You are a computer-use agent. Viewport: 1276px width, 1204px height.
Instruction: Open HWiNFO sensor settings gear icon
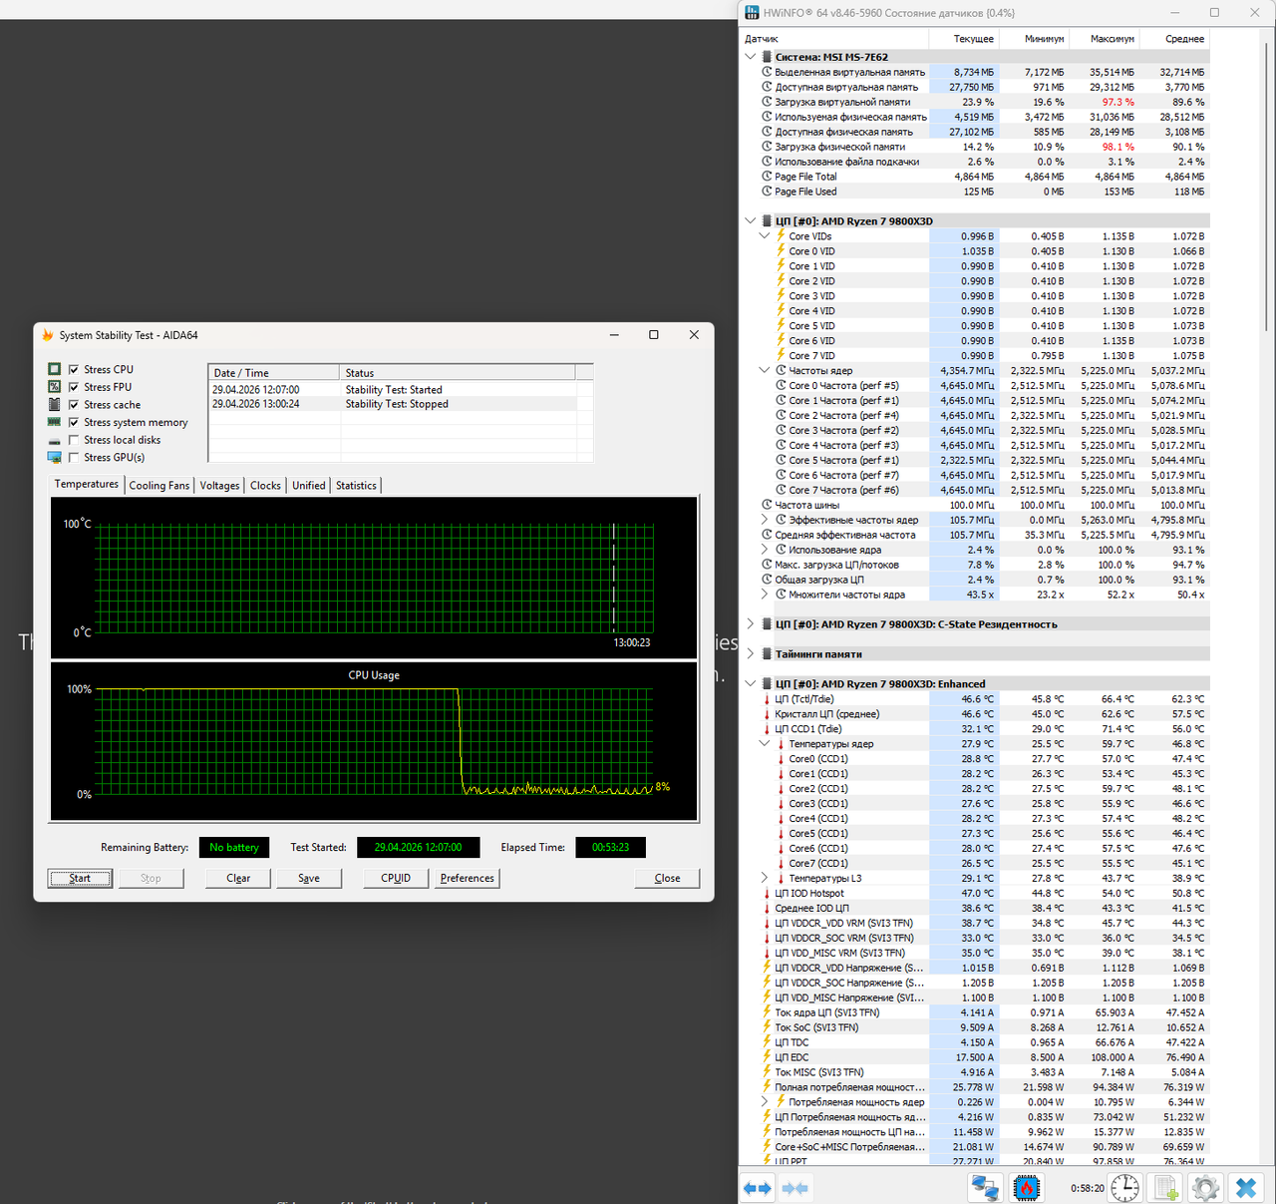tap(1205, 1188)
